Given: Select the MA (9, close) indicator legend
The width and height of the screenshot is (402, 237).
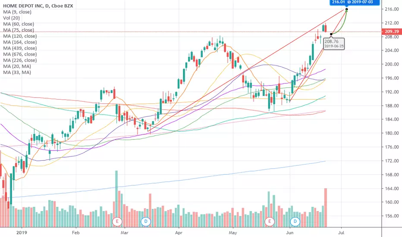Looking at the screenshot, I should [17, 12].
